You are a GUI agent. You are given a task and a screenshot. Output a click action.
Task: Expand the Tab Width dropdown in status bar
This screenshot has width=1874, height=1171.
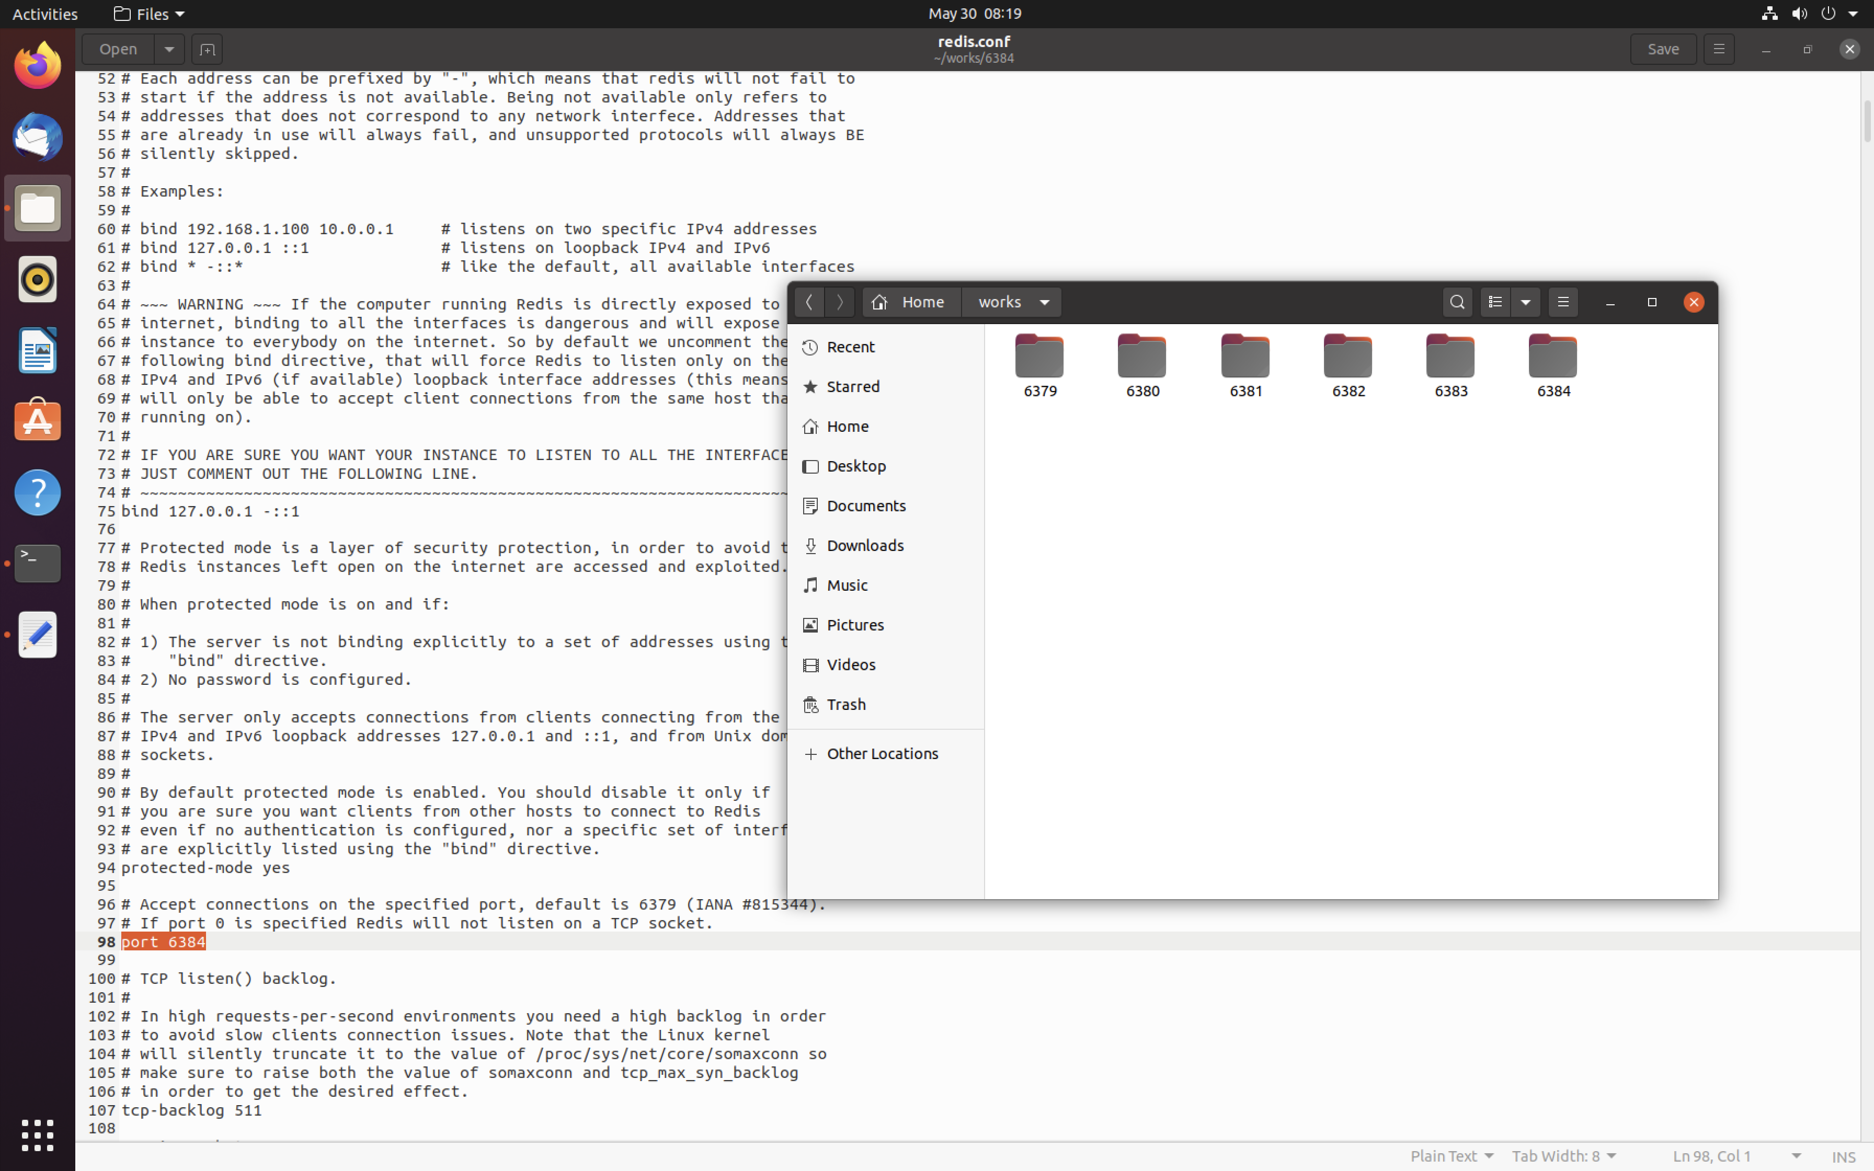coord(1564,1156)
